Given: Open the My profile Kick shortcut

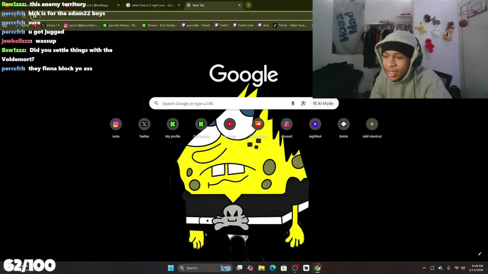Looking at the screenshot, I should (x=173, y=128).
